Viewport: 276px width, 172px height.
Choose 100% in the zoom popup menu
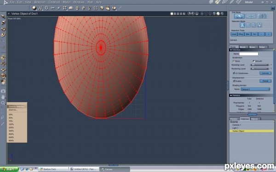(x=11, y=124)
